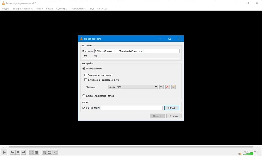Open extended settings equalizer icon
This screenshot has height=156, width=262.
pos(36,152)
